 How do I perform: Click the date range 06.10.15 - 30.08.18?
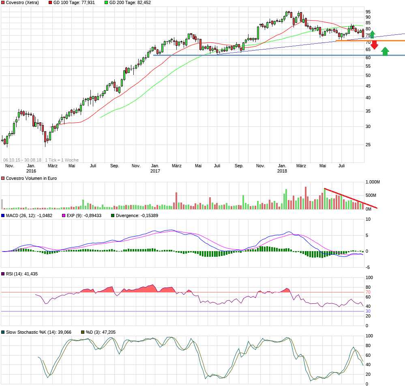[x=22, y=160]
